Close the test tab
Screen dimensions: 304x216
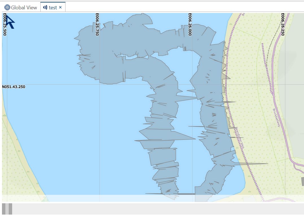coord(60,7)
